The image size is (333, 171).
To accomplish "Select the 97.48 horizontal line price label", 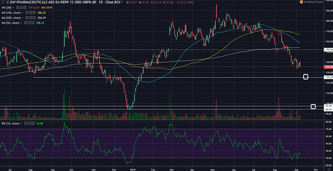I will tap(328, 106).
